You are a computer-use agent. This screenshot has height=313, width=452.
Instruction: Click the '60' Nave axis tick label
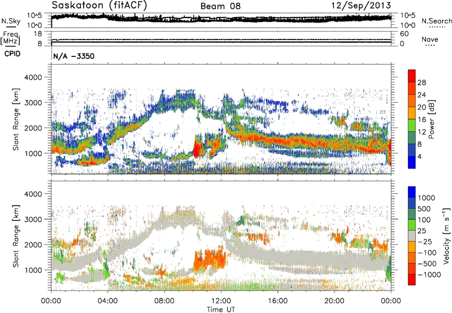[405, 34]
